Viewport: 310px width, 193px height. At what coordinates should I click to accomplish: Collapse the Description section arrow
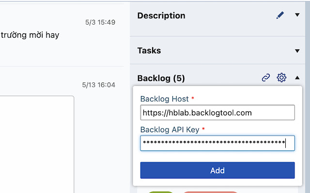297,15
